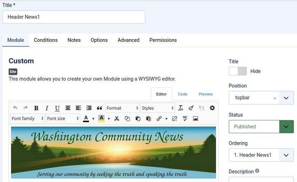Pick the yellow background highlight color
The image size is (297, 182).
pos(101,119)
